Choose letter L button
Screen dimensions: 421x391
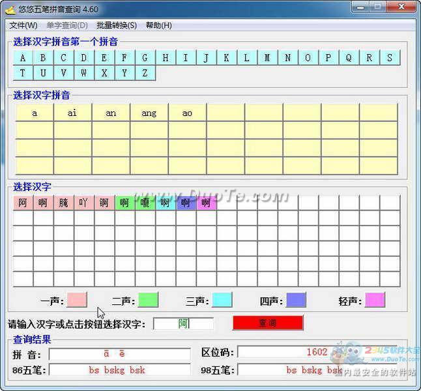pos(247,57)
